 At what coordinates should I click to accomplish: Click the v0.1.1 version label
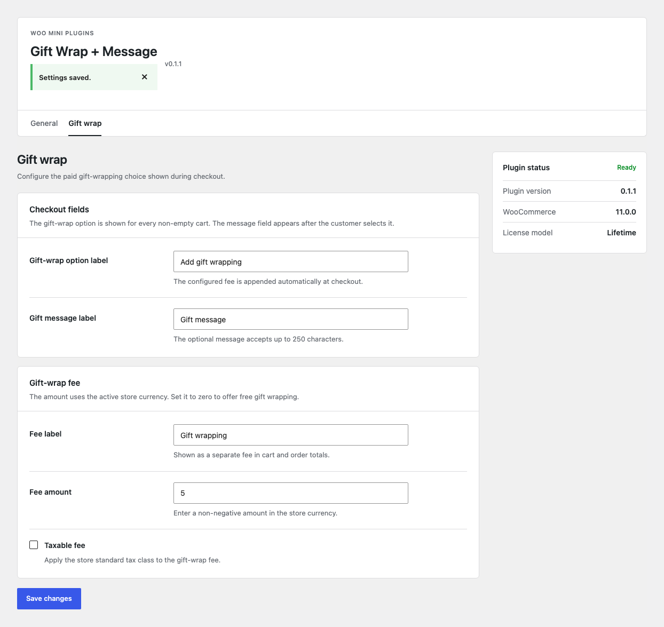click(173, 64)
